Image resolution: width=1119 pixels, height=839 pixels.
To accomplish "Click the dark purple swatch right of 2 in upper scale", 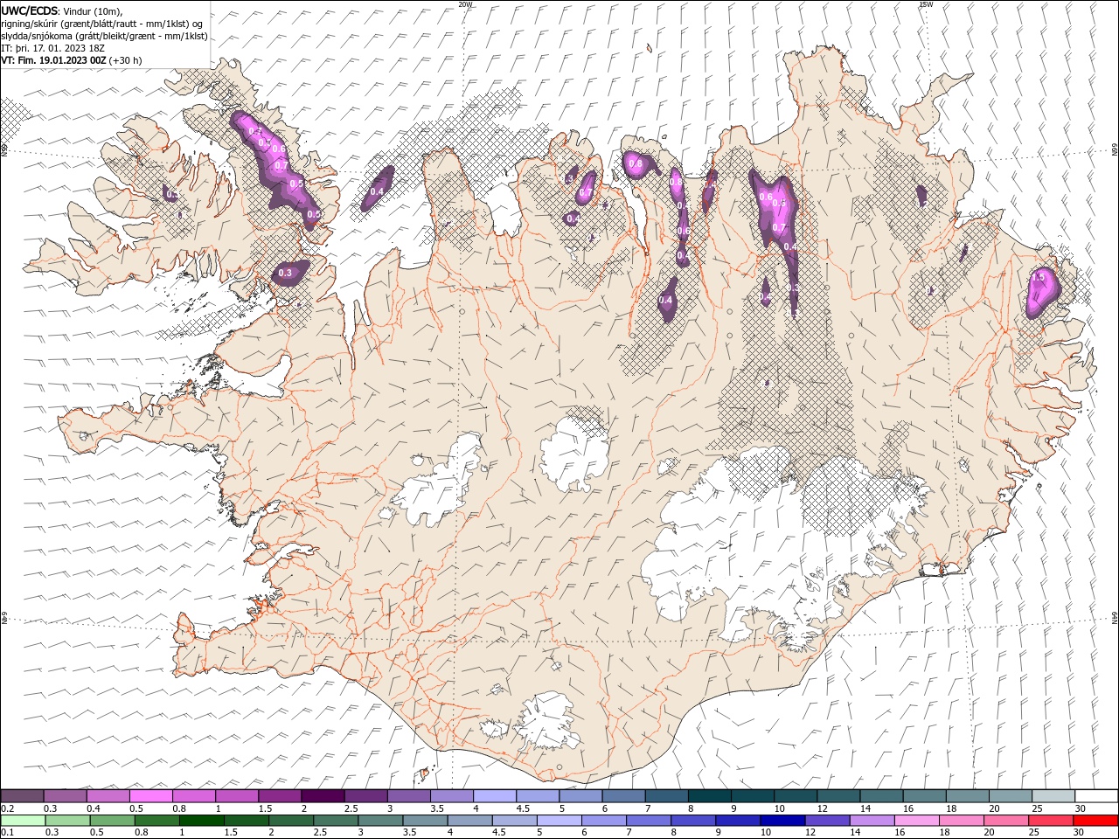I will (323, 796).
